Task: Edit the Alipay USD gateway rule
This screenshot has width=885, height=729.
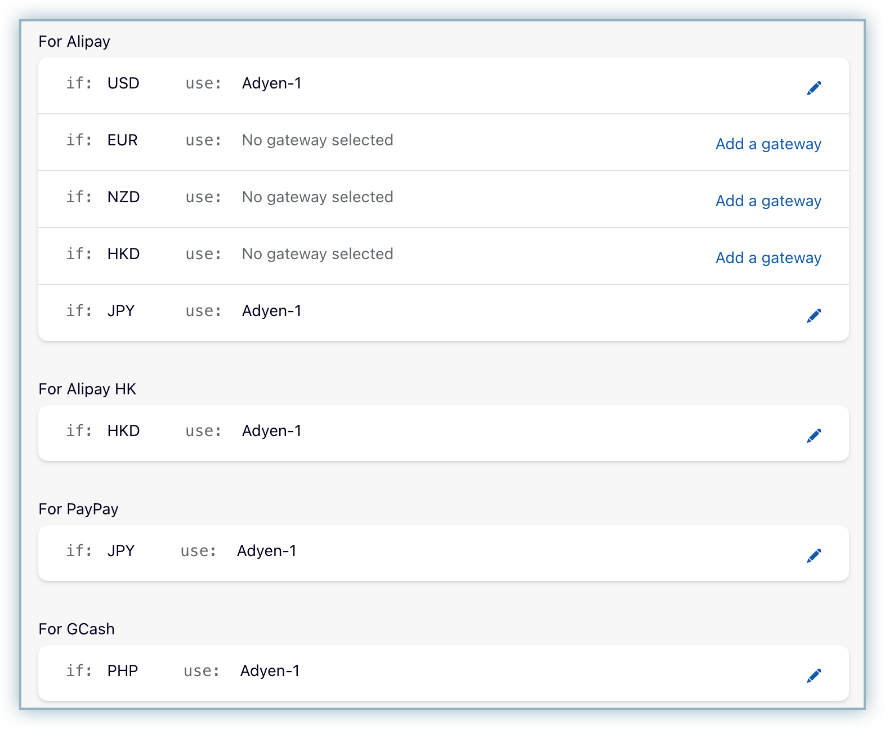Action: [814, 88]
